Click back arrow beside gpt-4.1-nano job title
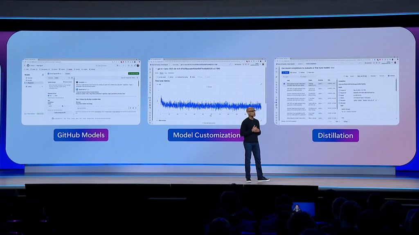Screen dimensions: 419x235 [156, 69]
